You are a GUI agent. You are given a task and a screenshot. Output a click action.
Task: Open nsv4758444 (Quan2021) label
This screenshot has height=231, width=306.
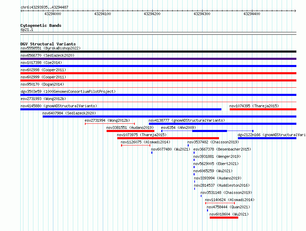(228, 207)
